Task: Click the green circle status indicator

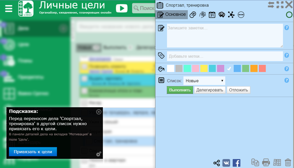Action: pos(289,15)
